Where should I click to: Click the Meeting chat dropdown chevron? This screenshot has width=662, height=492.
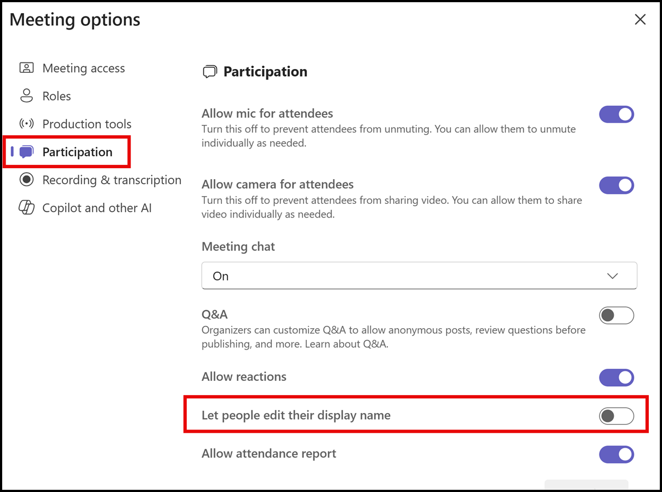(x=613, y=276)
